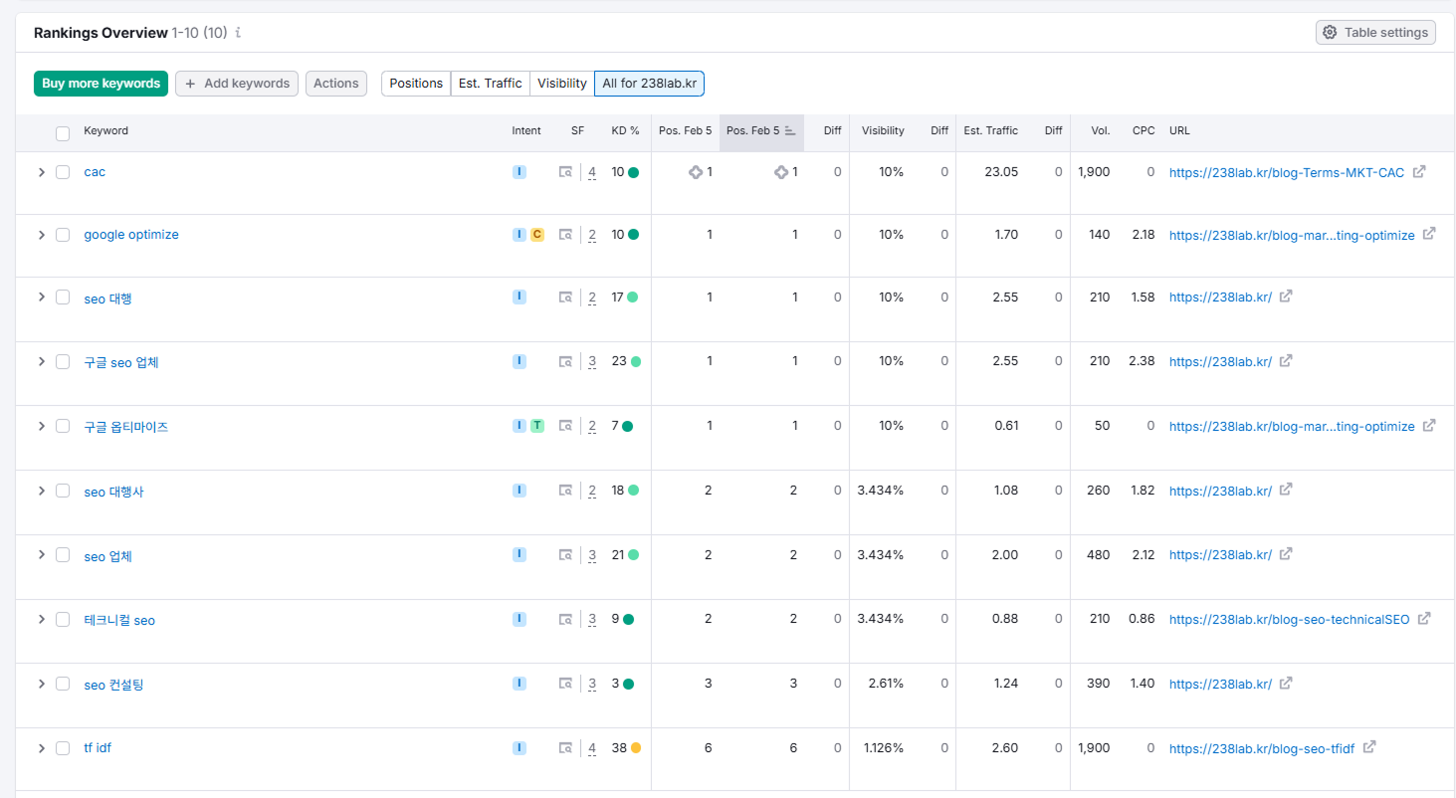Expand the google optimize row

(x=41, y=235)
